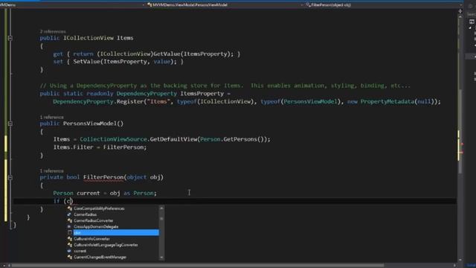Click the IntelliSense list scroll-up arrow

[161, 208]
